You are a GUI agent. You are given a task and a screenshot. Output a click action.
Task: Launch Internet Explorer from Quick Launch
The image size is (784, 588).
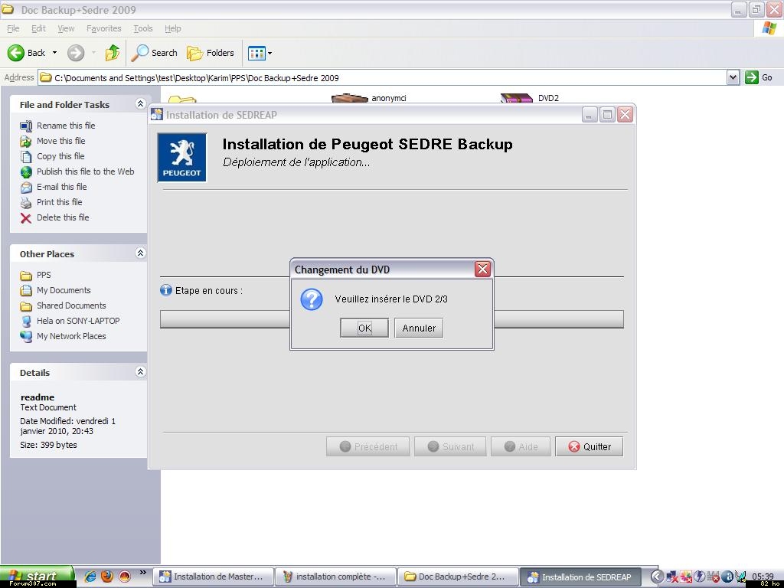point(90,577)
